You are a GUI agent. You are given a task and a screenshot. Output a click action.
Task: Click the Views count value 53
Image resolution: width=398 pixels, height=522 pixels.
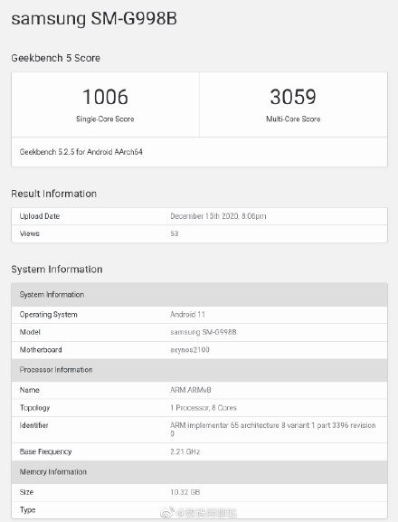click(175, 233)
